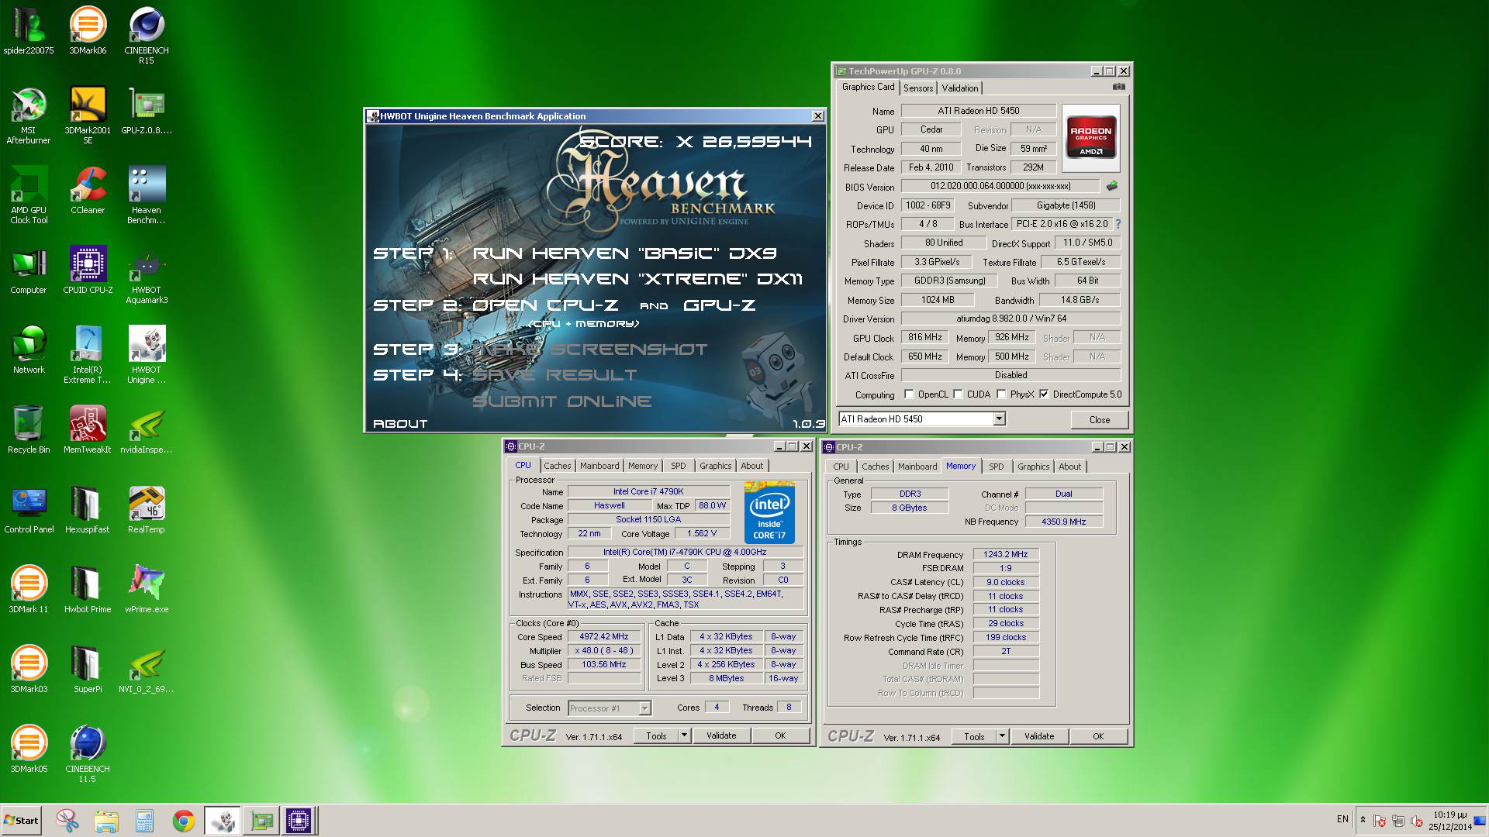Click the GPU Name field in GPU-Z
The height and width of the screenshot is (837, 1489).
(x=978, y=111)
